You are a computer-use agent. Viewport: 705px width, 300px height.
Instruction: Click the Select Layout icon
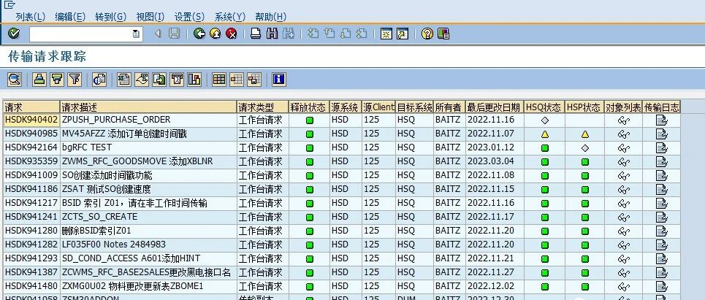[x=237, y=80]
